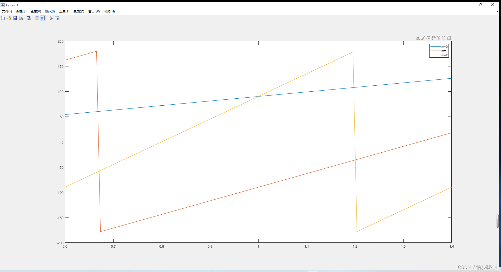Open a file with the folder icon
Image resolution: width=501 pixels, height=272 pixels.
coord(9,18)
